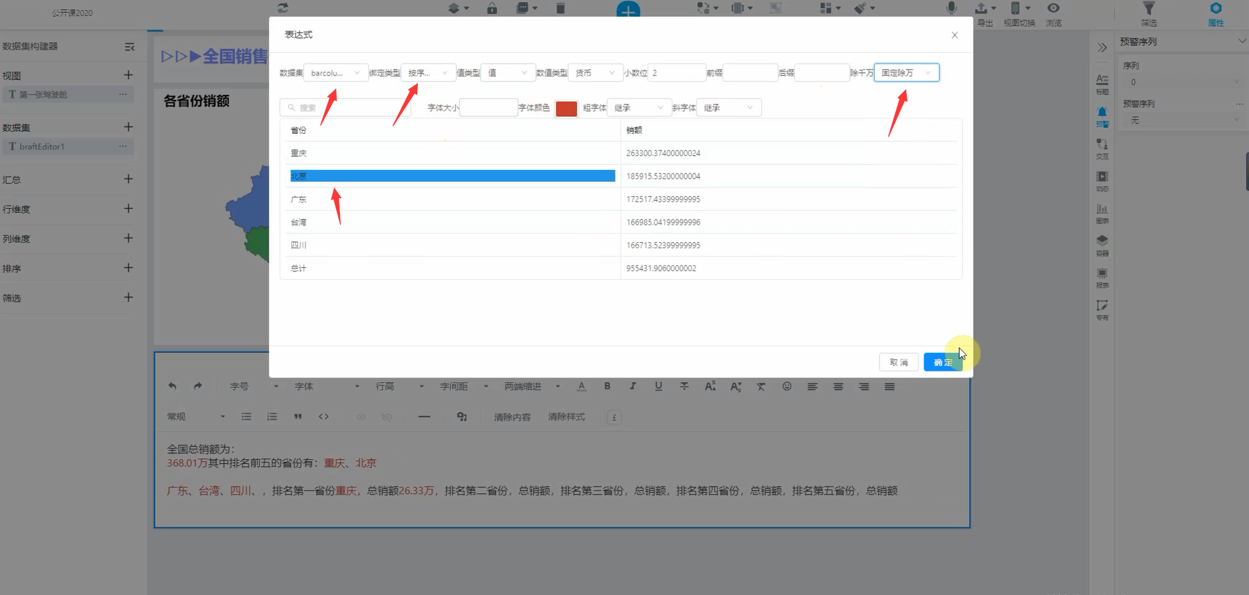Click the blockquote quotation icon
This screenshot has width=1249, height=595.
[x=298, y=416]
